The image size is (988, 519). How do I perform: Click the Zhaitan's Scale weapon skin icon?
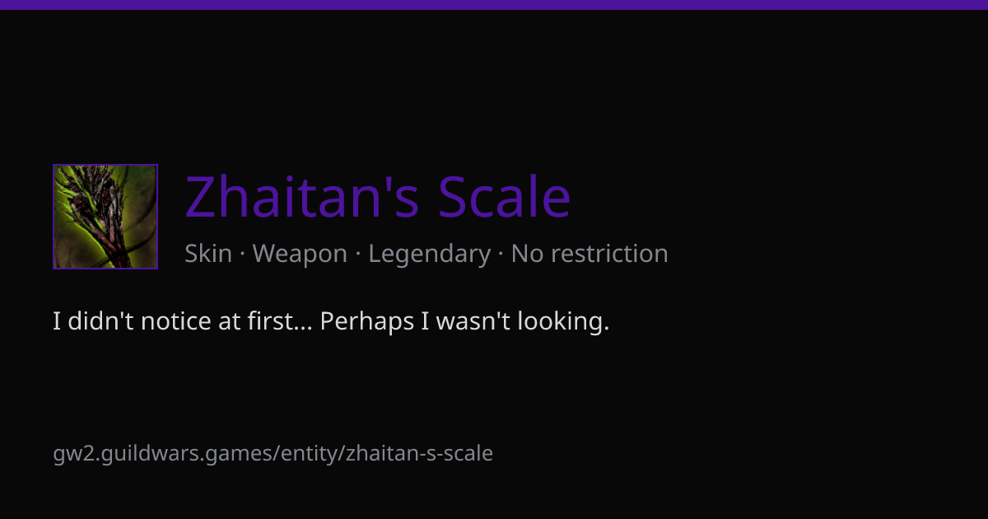point(105,217)
